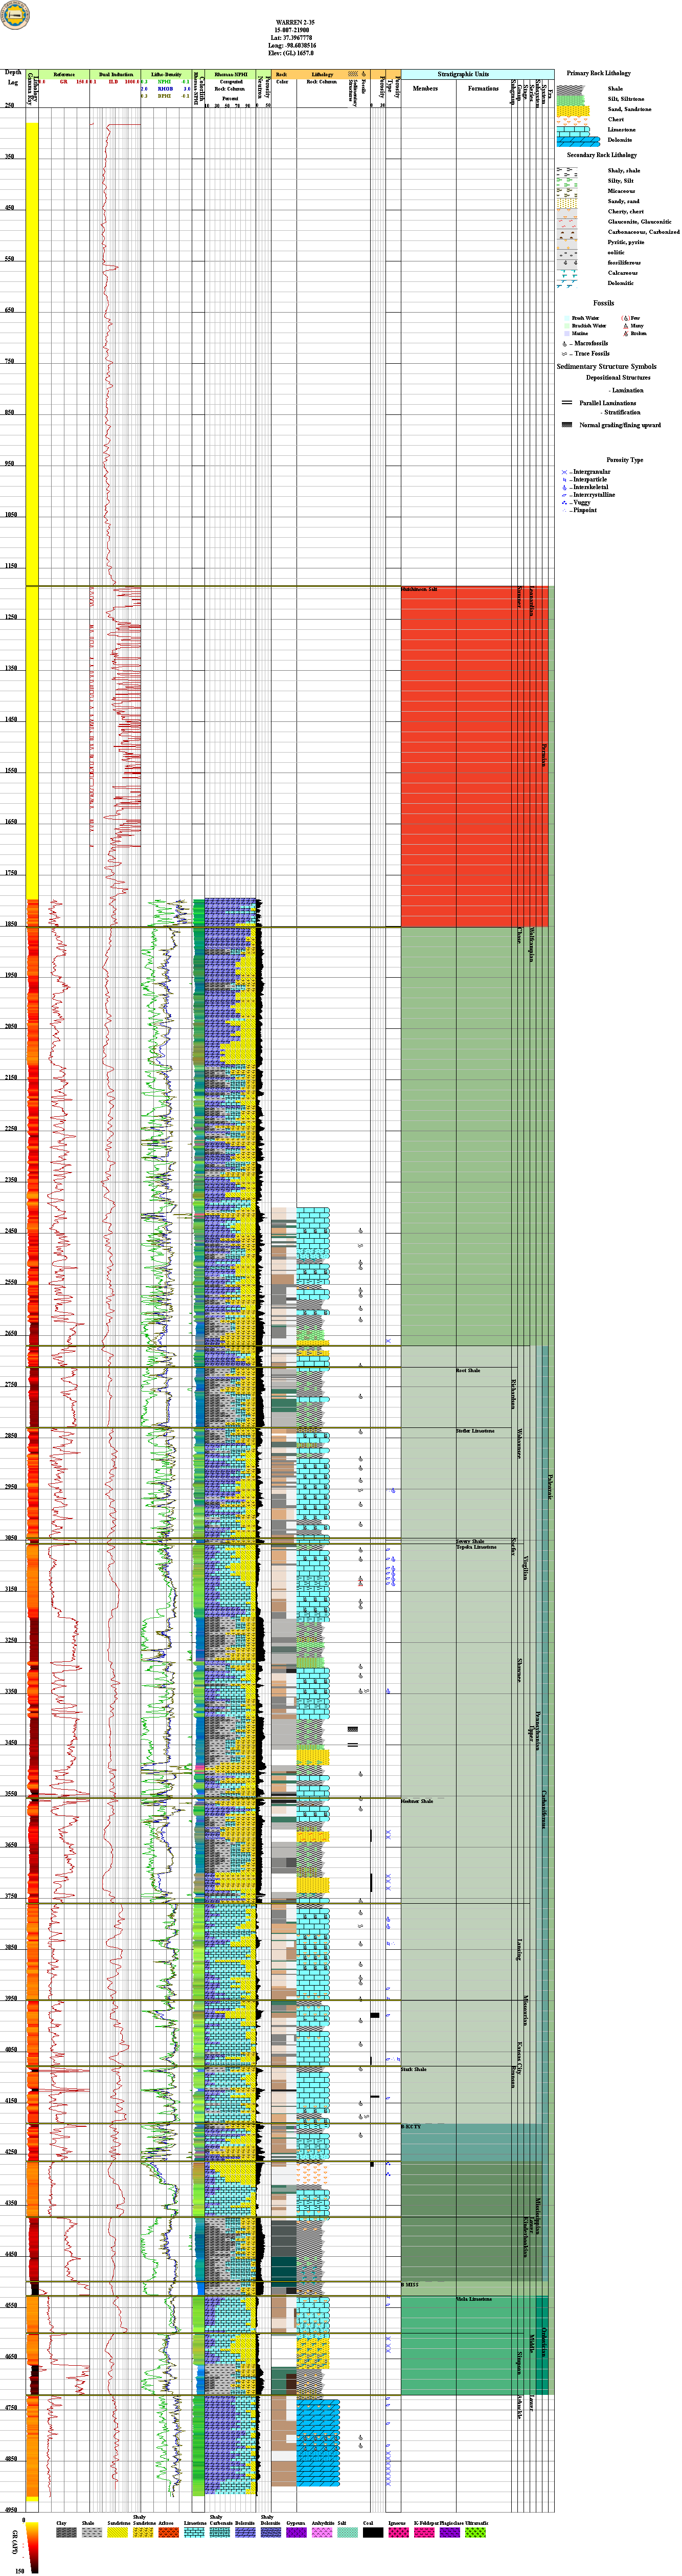682x2576 pixels.
Task: Click the 'Topeka Limestone' formation label
Action: 476,1547
